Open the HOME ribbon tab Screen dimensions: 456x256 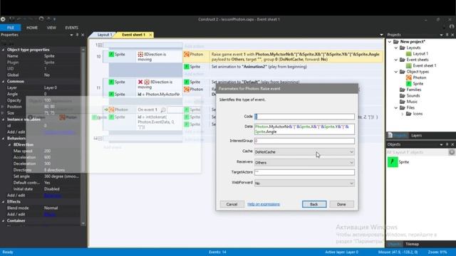pyautogui.click(x=32, y=28)
